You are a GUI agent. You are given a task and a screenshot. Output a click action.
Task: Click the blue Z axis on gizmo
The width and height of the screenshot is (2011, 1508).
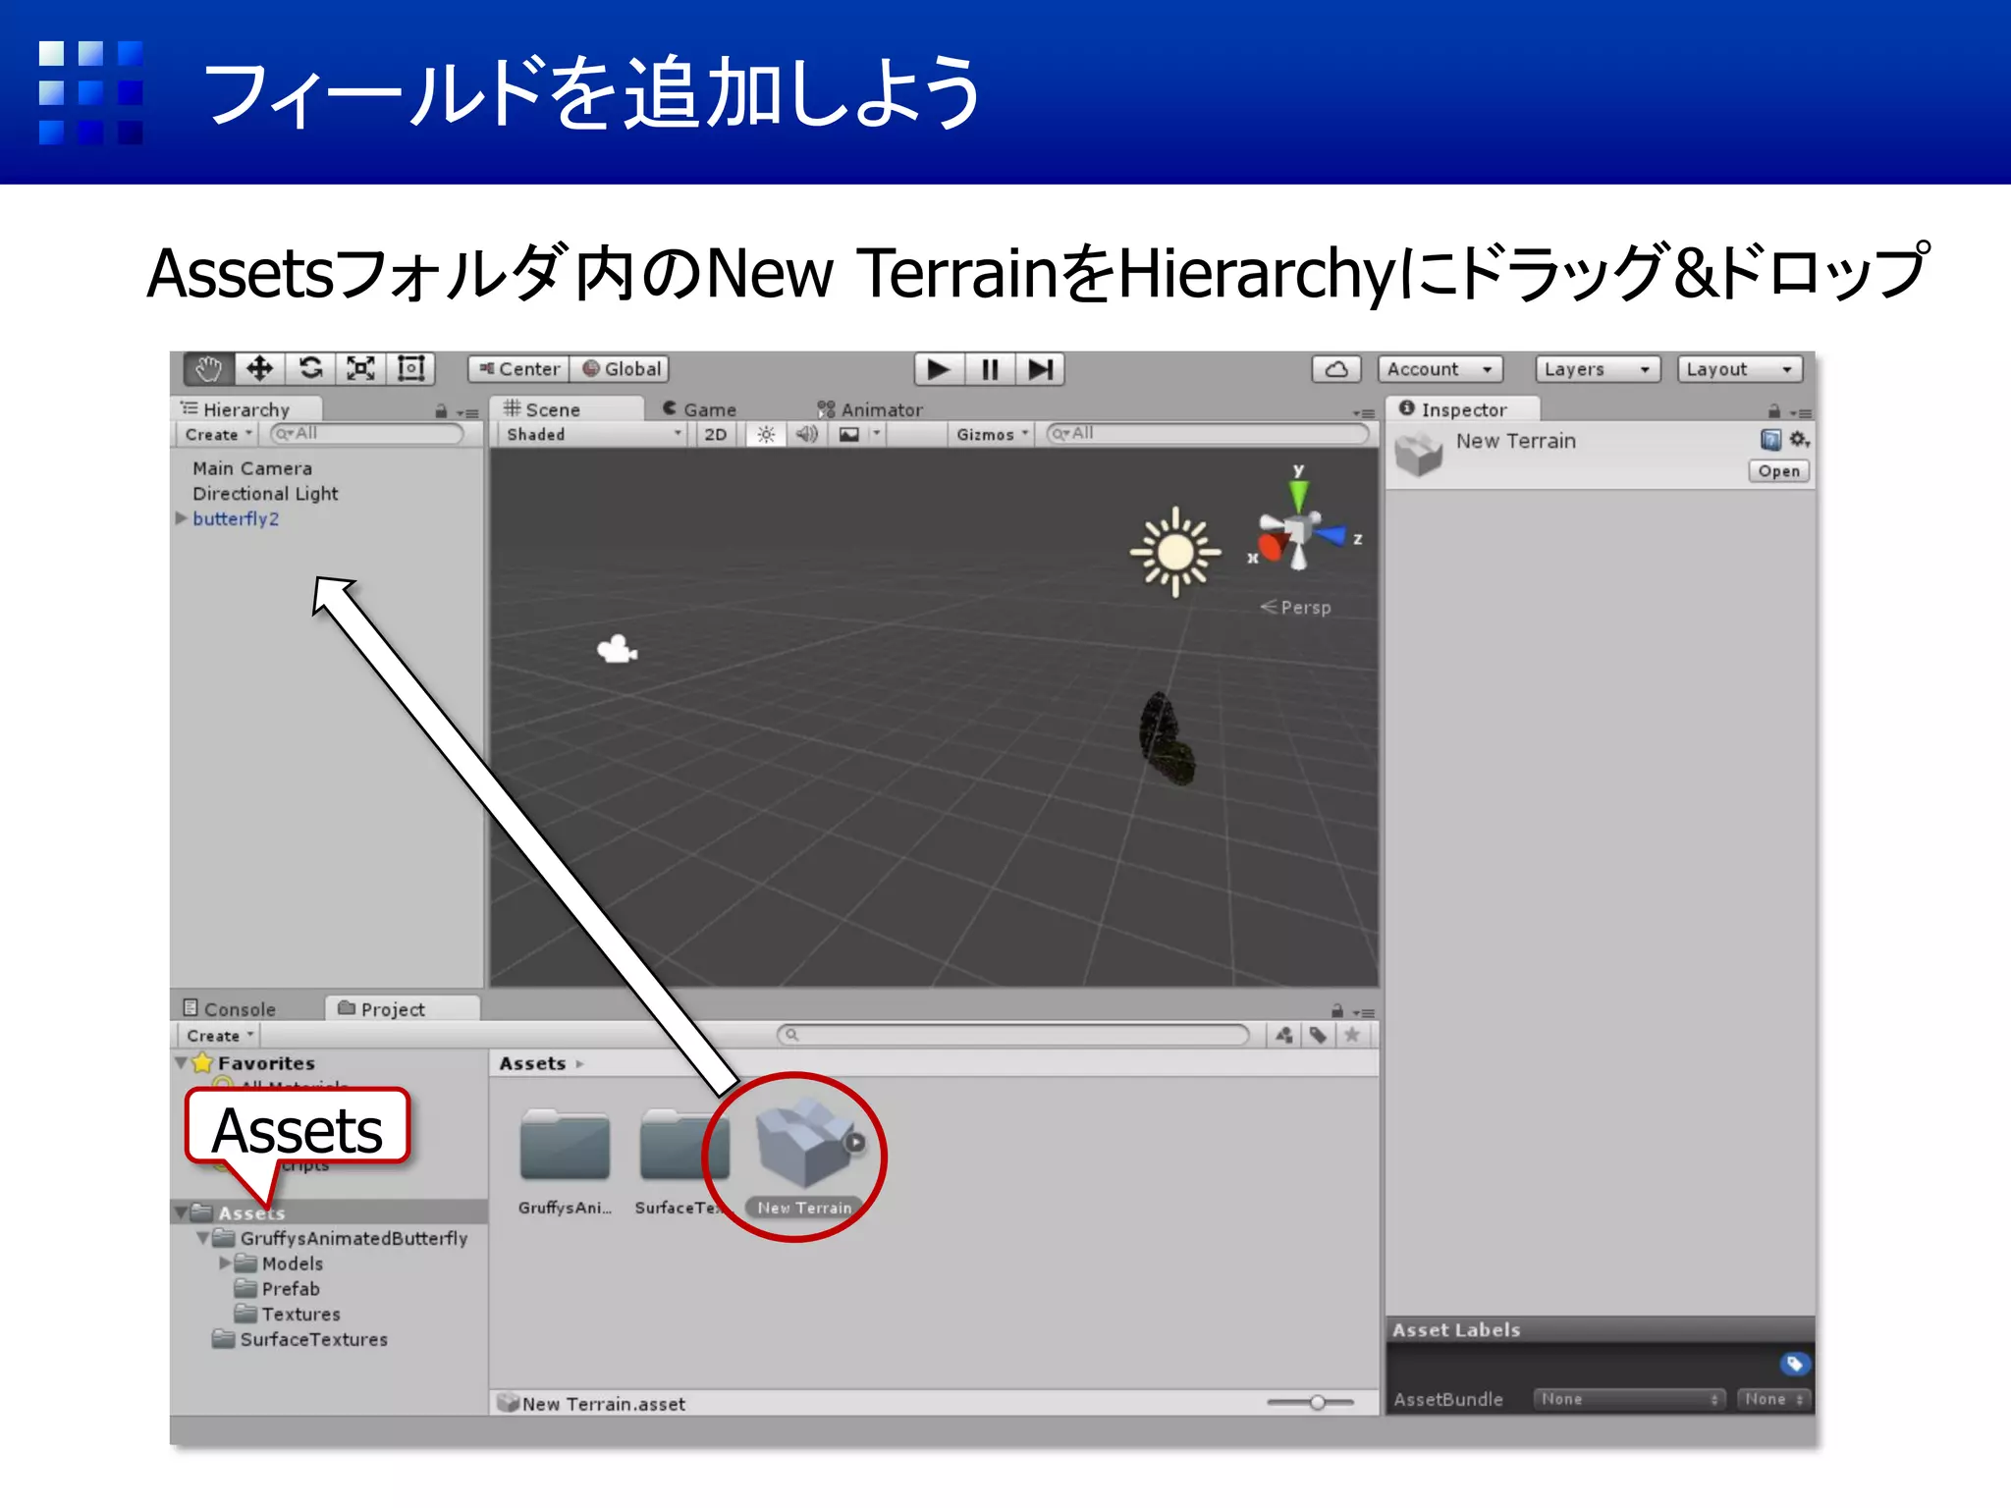click(1331, 536)
